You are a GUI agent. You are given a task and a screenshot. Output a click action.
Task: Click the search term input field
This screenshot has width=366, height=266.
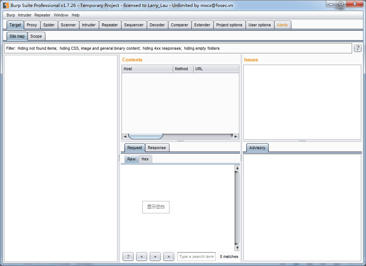tap(196, 256)
